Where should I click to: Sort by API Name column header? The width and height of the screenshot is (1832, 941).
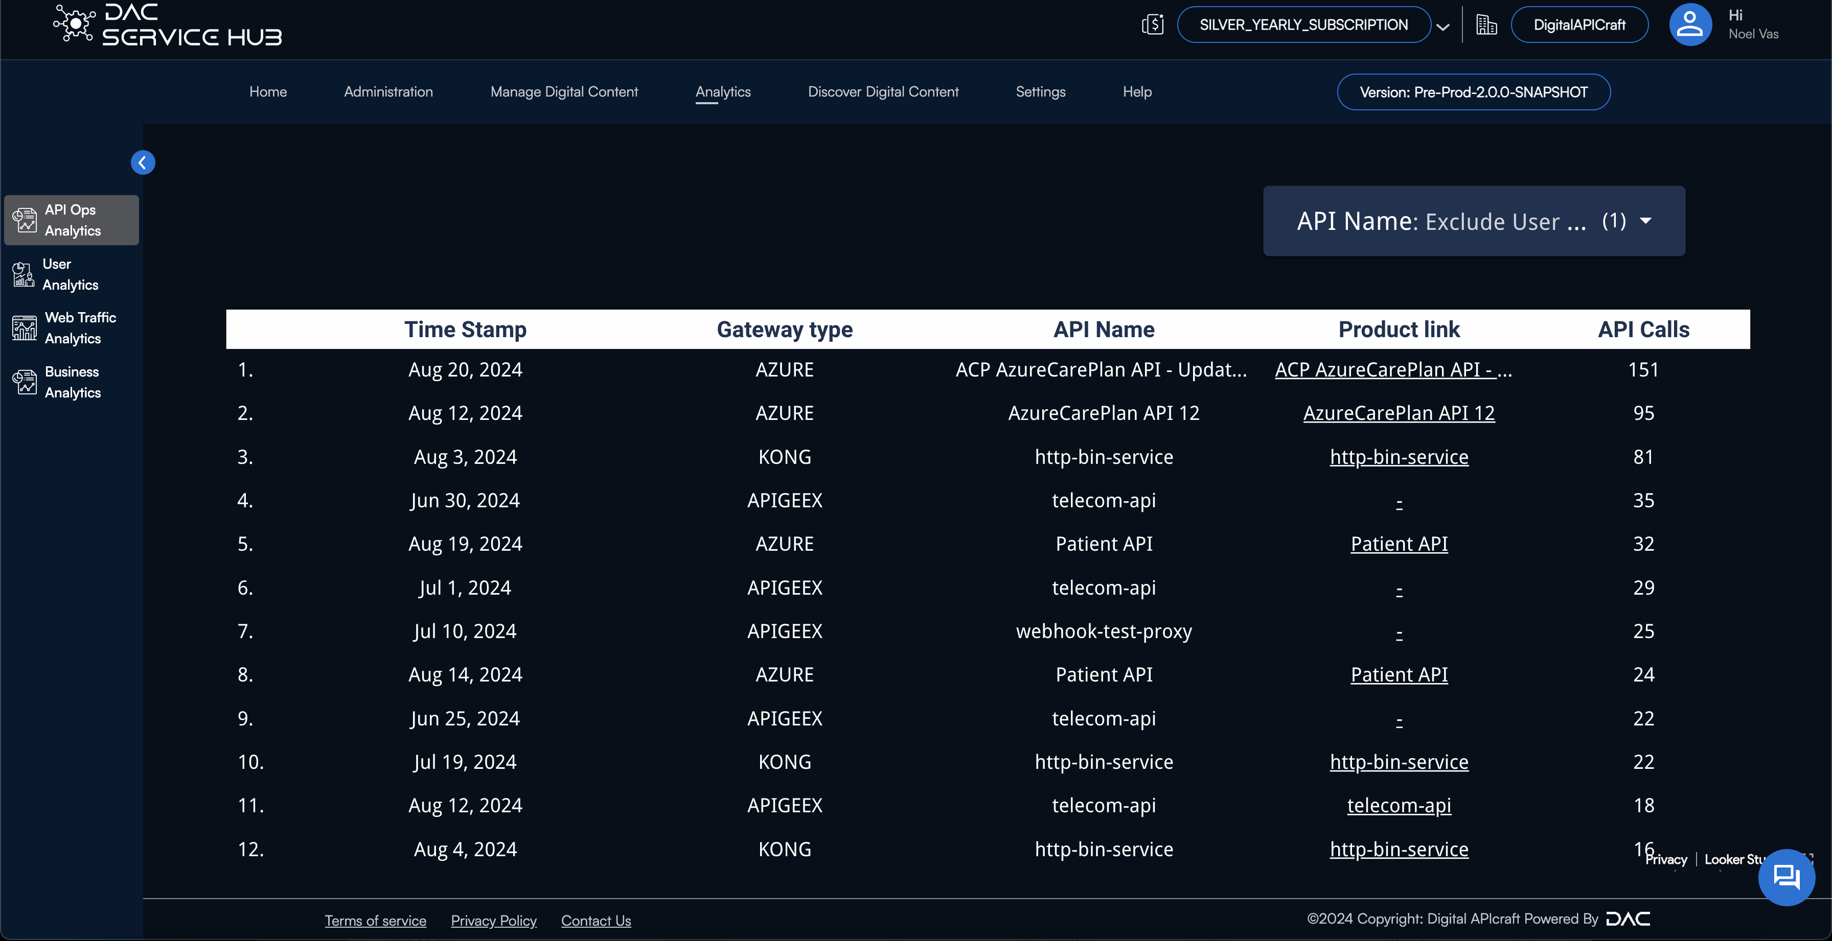(1104, 330)
